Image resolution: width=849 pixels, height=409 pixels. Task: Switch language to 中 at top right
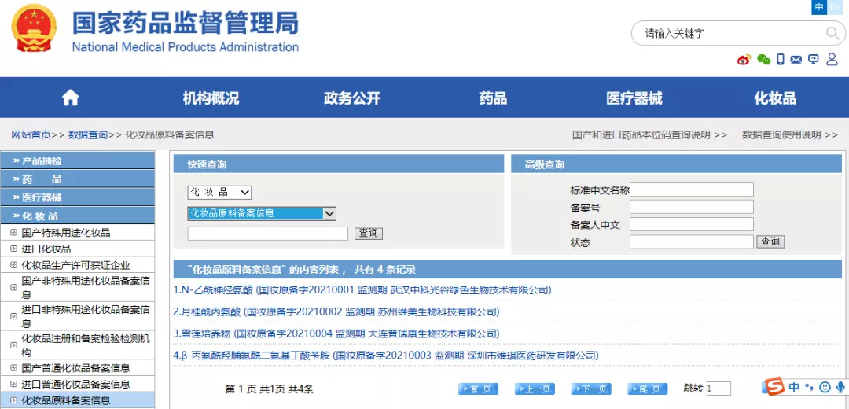(x=819, y=6)
